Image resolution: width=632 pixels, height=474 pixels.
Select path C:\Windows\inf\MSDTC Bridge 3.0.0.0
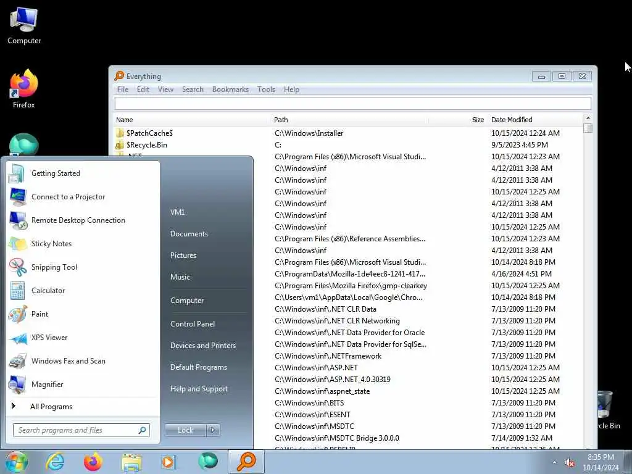pos(337,438)
